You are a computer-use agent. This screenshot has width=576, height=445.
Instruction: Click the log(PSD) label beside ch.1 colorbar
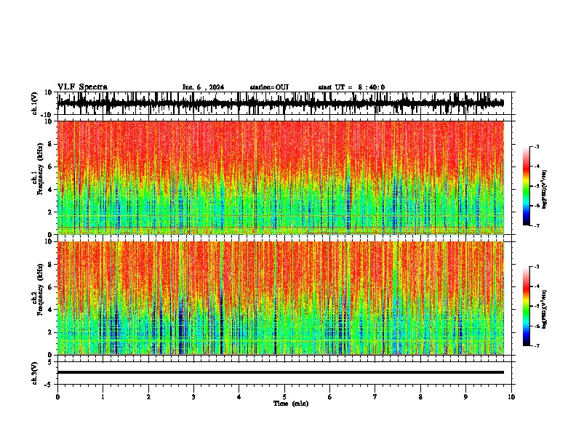tap(545, 190)
